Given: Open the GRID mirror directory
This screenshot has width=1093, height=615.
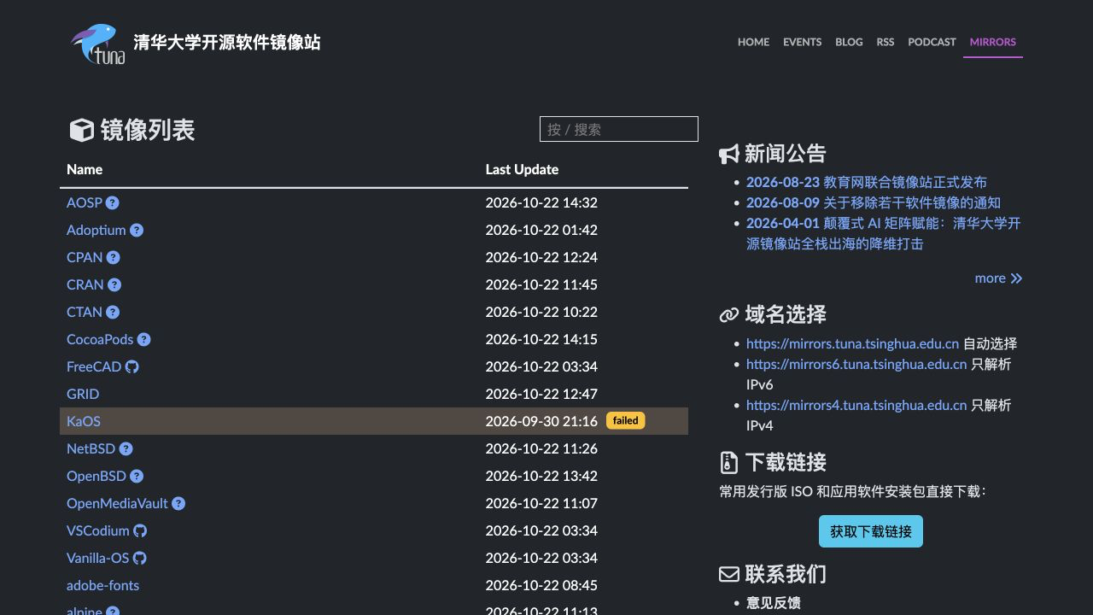Looking at the screenshot, I should coord(83,394).
